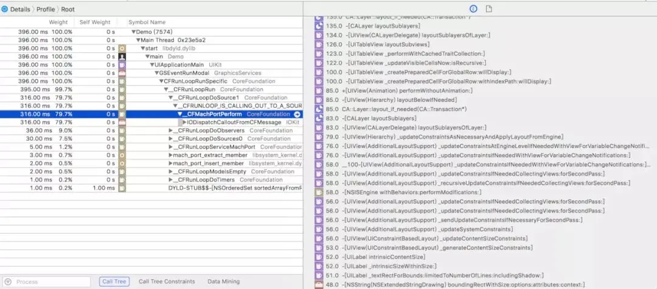Open the Extended Detail info icon
657x289 pixels.
473,8
